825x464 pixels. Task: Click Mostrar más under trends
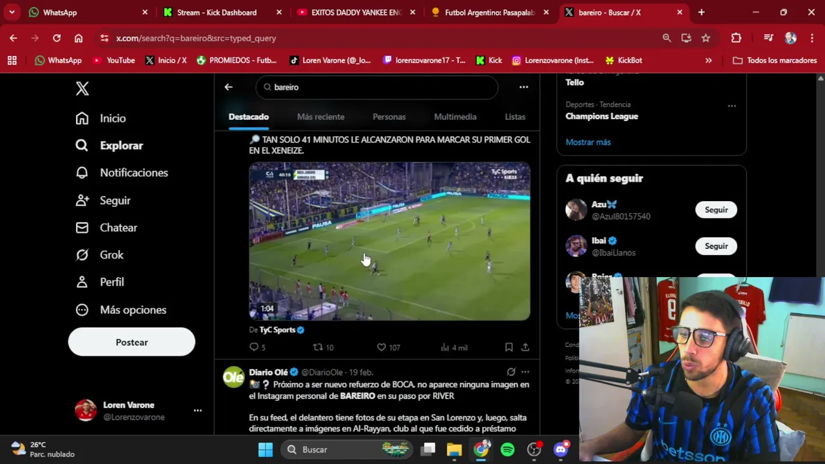click(588, 142)
